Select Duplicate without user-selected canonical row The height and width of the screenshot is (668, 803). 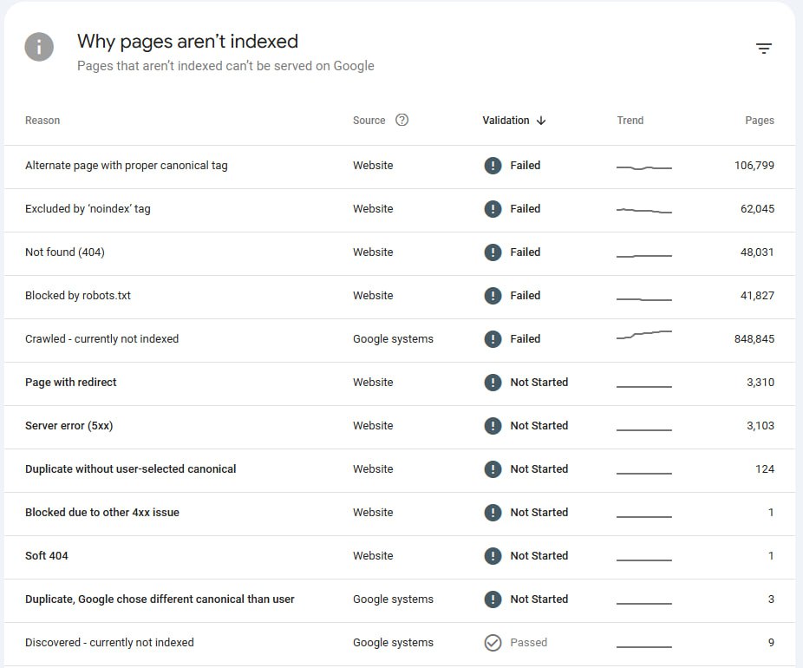point(131,469)
